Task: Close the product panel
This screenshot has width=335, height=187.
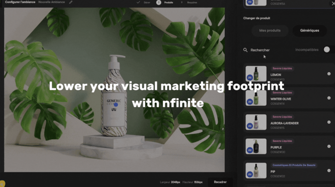Action: click(x=333, y=3)
